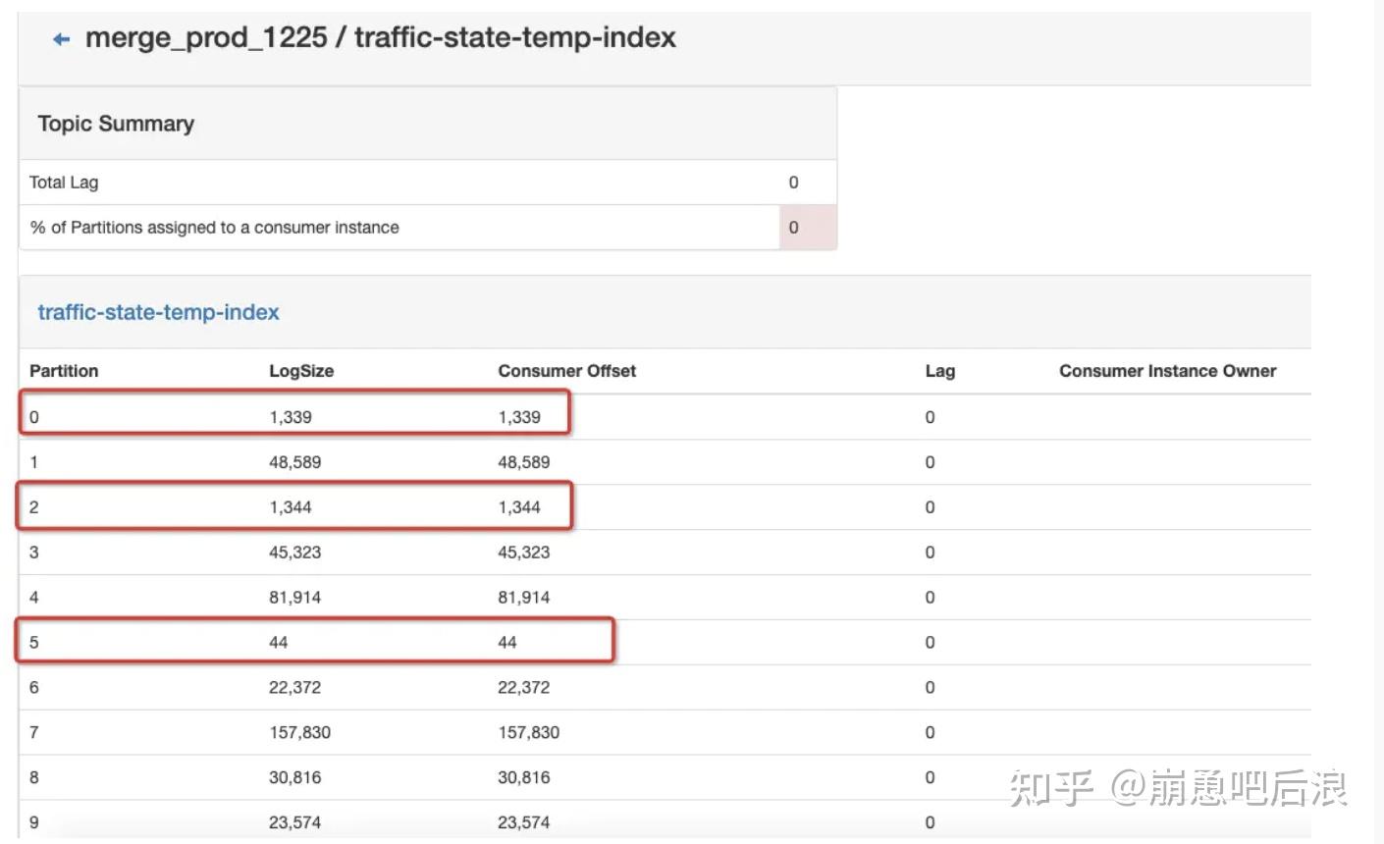
Task: Click the back arrow next to merge_prod_1225
Action: (x=62, y=39)
